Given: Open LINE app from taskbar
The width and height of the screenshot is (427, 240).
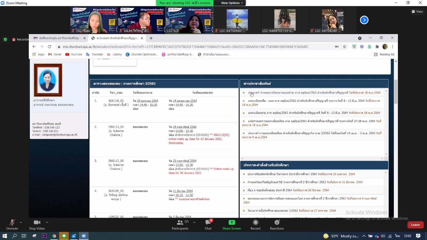Looking at the screenshot, I should coord(64,236).
